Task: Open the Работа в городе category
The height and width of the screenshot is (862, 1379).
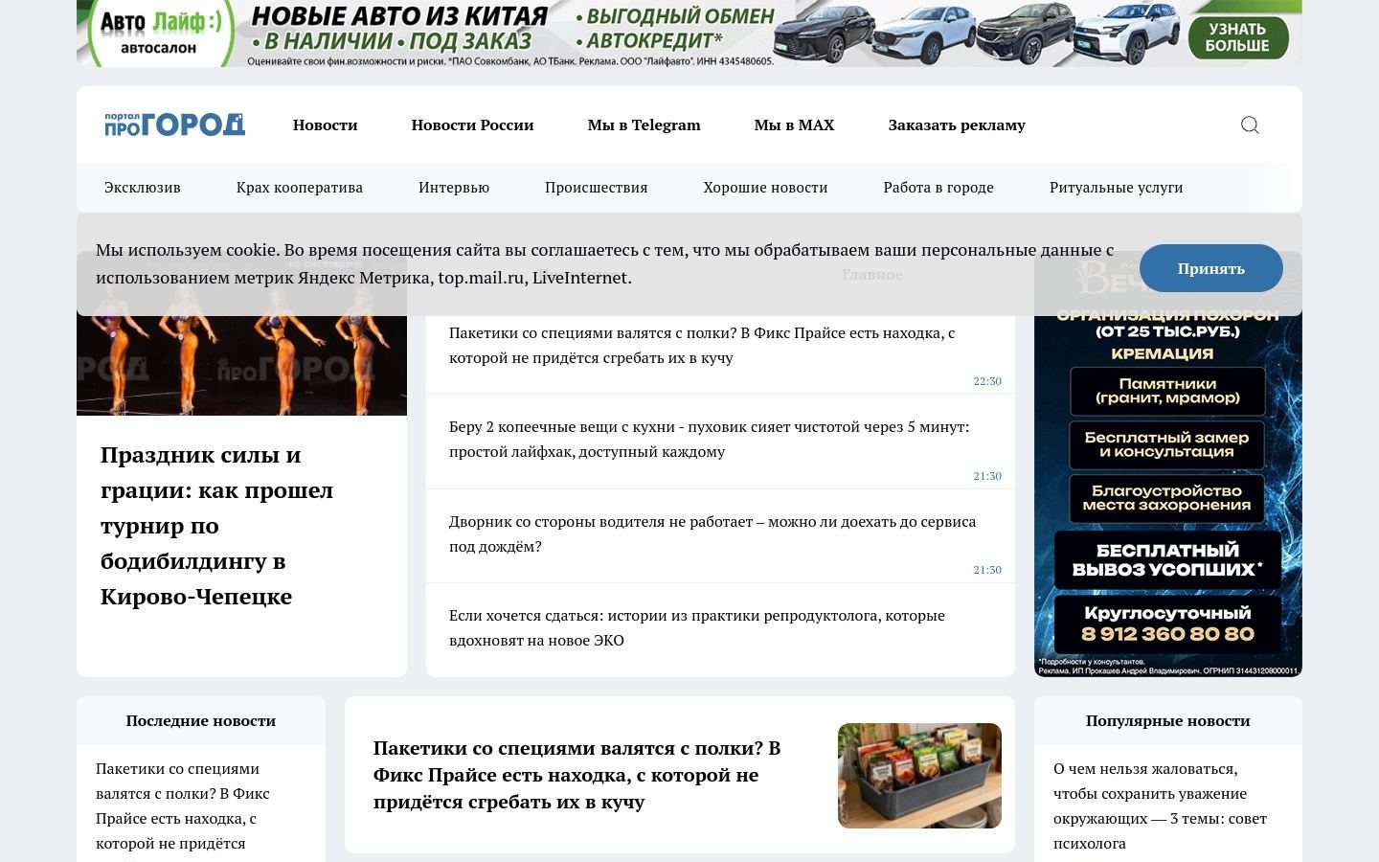Action: click(938, 187)
